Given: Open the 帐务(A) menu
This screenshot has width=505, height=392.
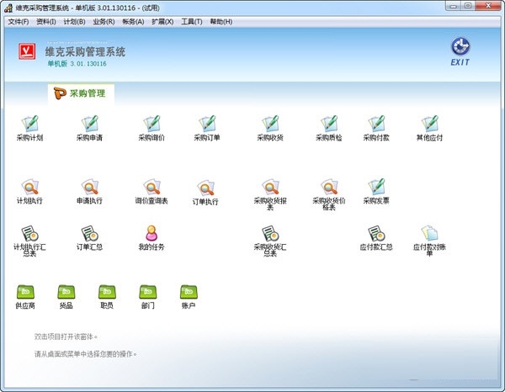Looking at the screenshot, I should pyautogui.click(x=133, y=22).
